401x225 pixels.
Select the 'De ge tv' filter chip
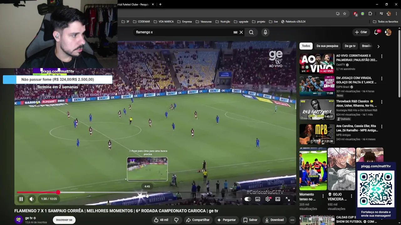point(350,46)
